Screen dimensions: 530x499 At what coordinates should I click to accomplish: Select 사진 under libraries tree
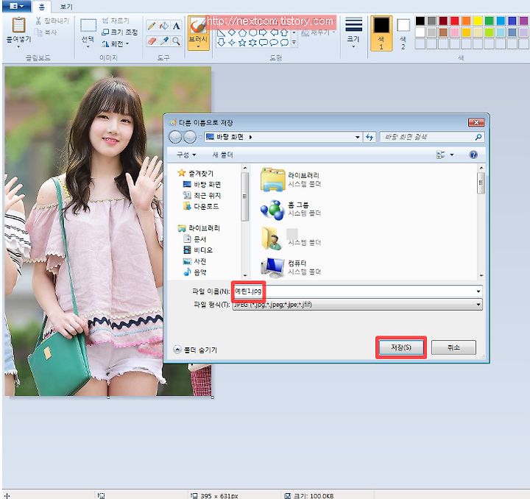(194, 261)
